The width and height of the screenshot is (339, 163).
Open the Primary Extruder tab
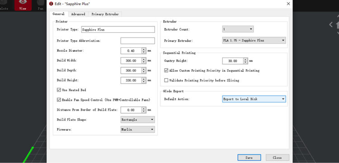pyautogui.click(x=105, y=14)
